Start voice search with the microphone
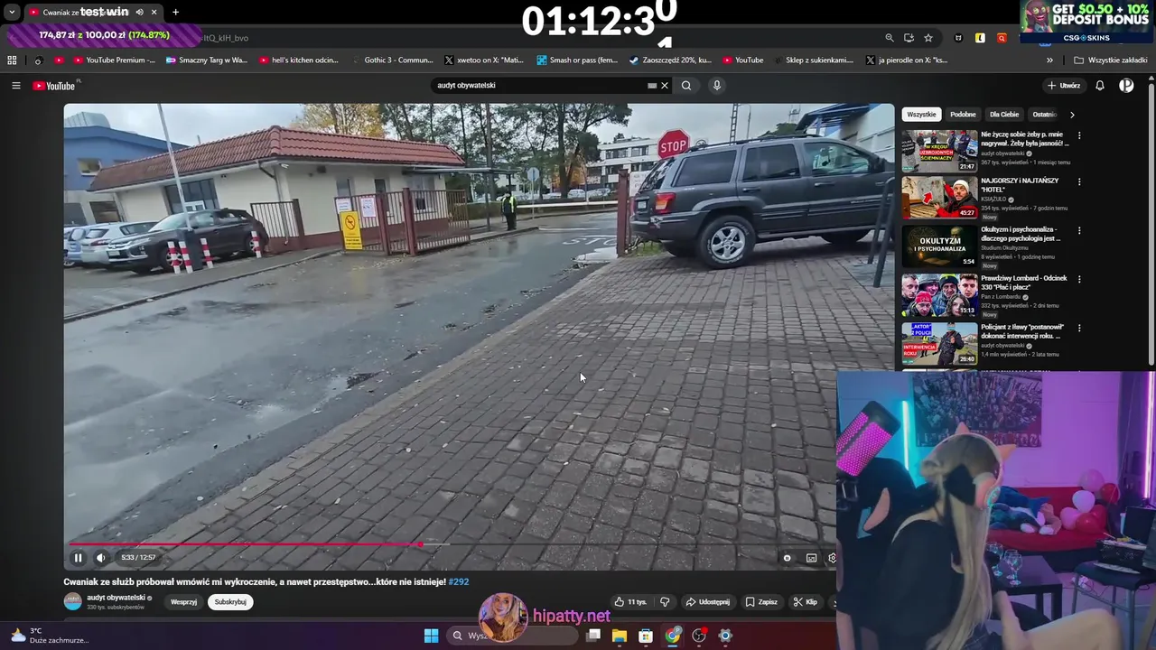This screenshot has width=1156, height=650. pyautogui.click(x=717, y=86)
